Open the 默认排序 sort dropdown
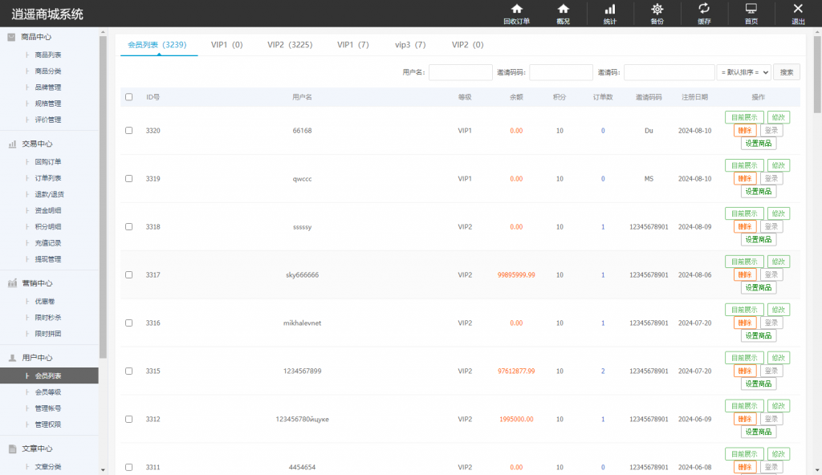822x475 pixels. point(743,72)
